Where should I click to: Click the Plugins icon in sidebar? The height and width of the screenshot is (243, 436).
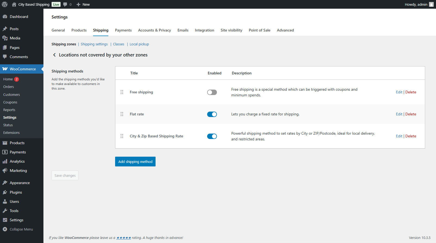[x=5, y=192]
